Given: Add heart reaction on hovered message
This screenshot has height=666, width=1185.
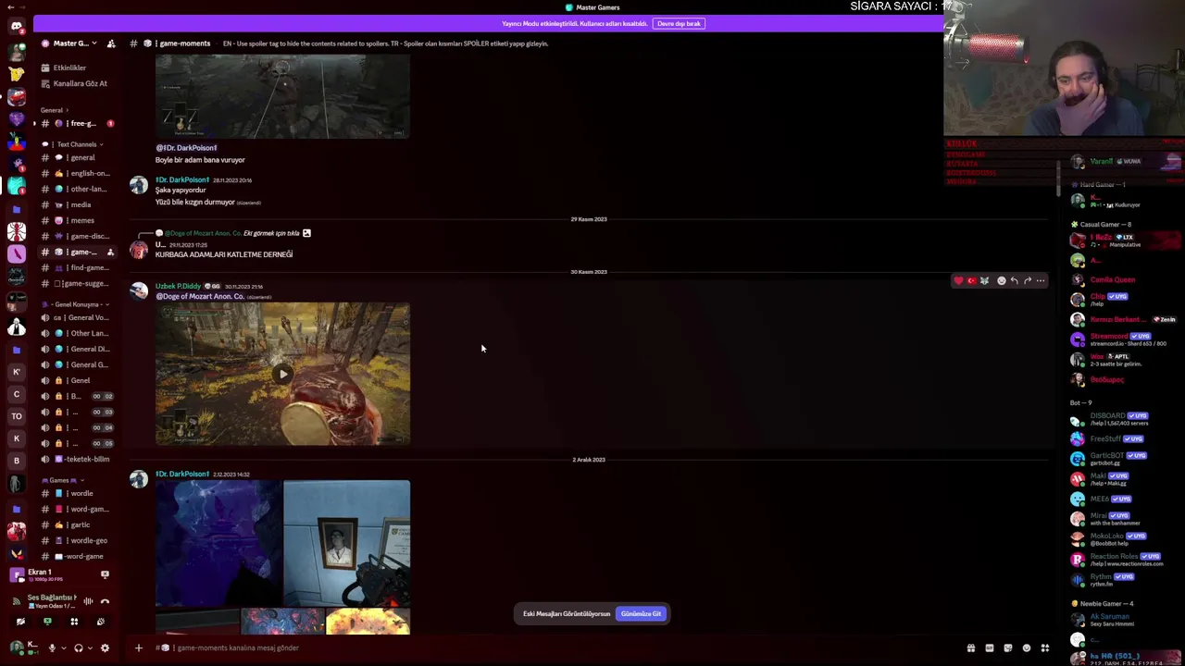Looking at the screenshot, I should pos(958,280).
